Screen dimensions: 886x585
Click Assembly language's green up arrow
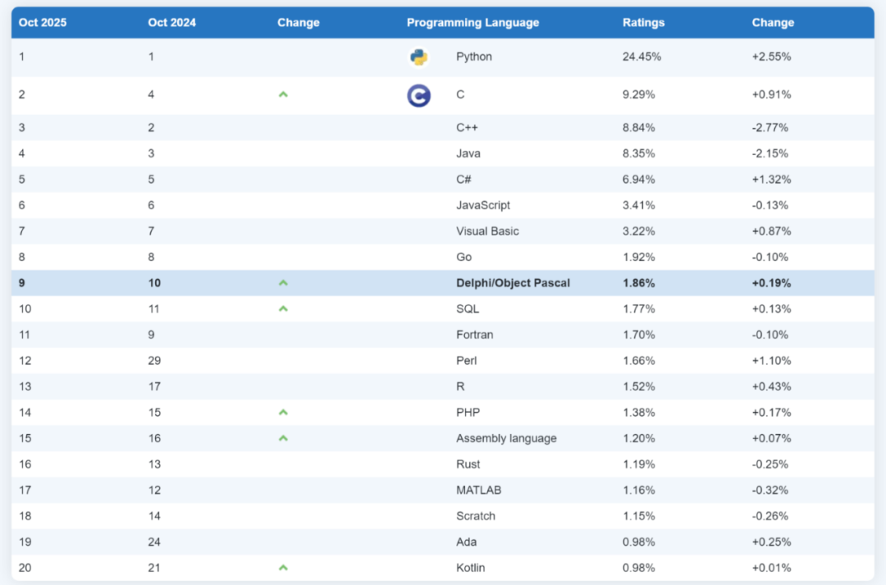click(283, 438)
